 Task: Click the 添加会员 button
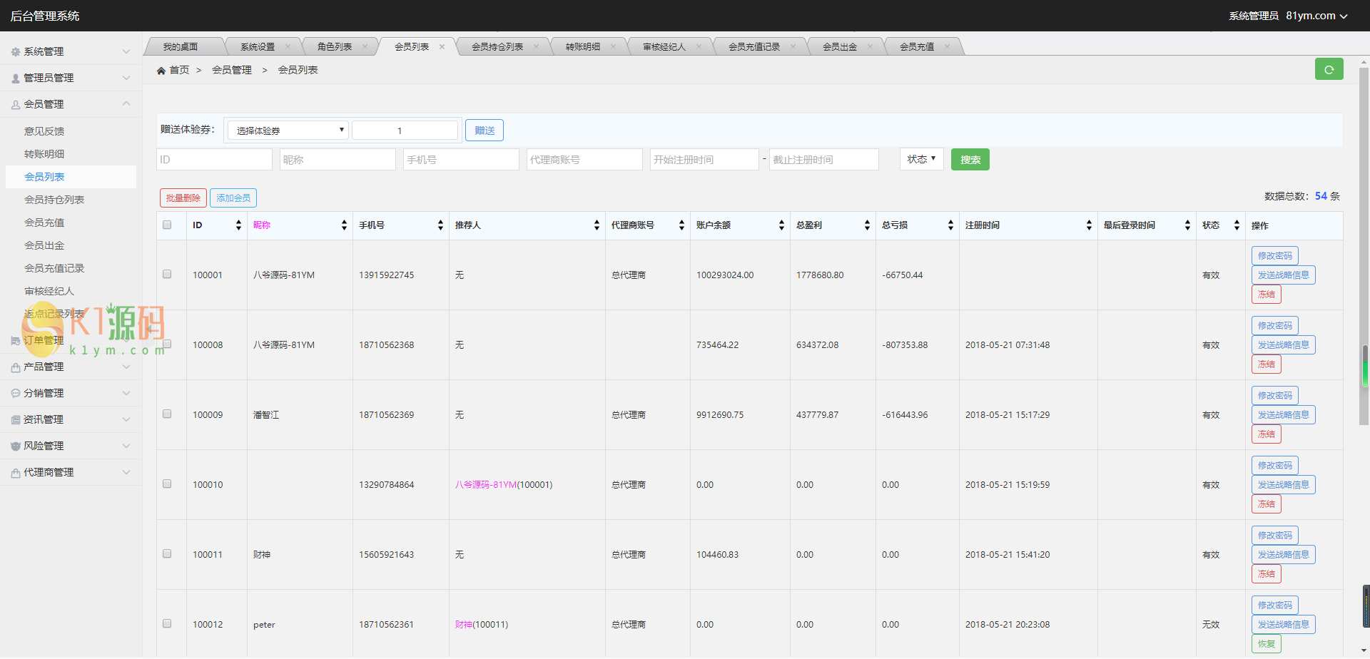[x=233, y=198]
